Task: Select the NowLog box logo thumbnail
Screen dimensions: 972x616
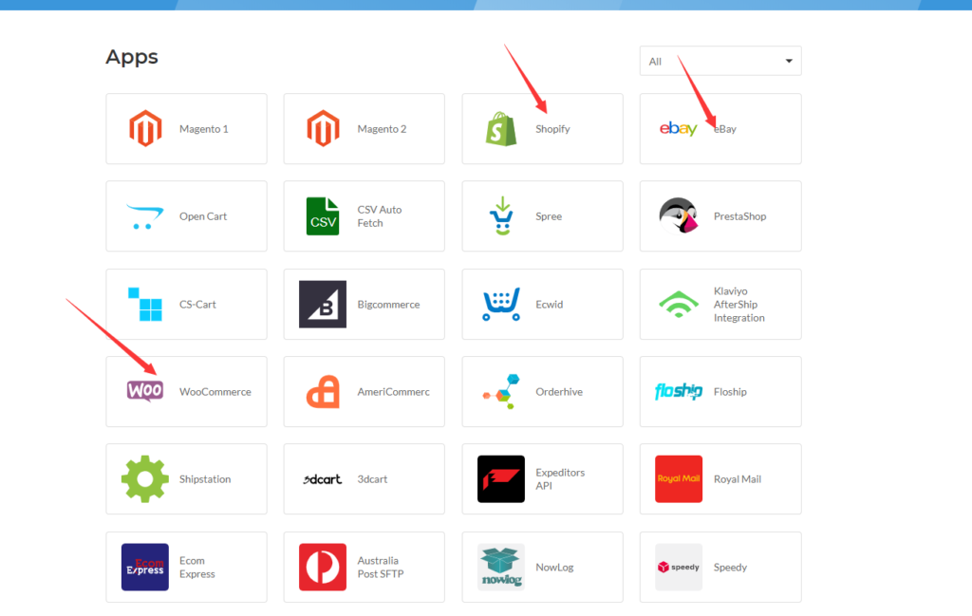Action: [x=501, y=567]
